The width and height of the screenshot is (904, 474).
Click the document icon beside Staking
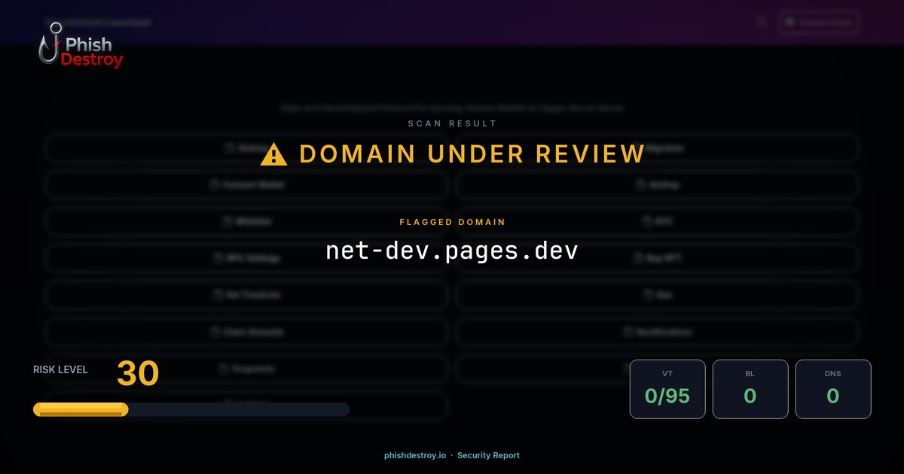tap(228, 147)
